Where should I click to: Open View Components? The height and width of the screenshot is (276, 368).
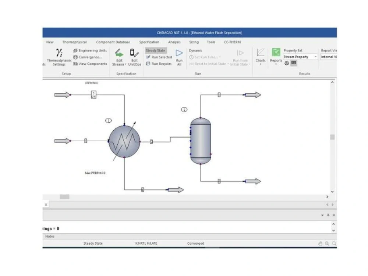[90, 63]
